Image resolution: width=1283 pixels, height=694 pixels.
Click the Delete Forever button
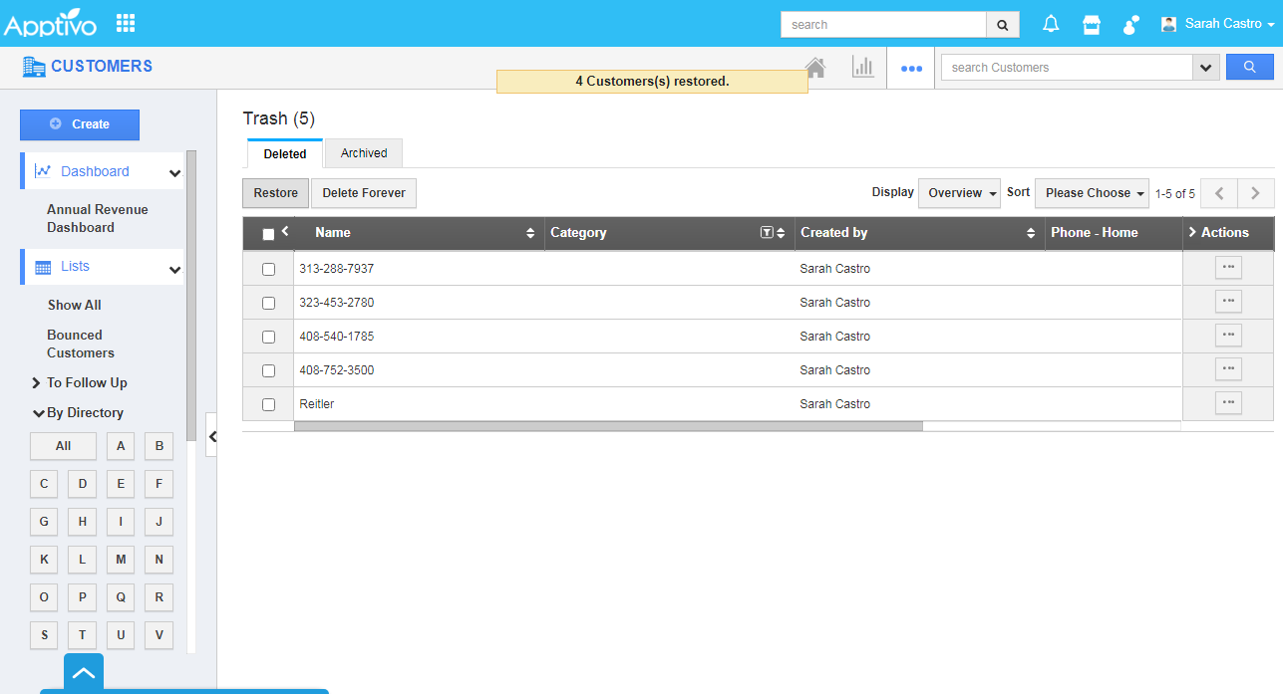point(364,193)
